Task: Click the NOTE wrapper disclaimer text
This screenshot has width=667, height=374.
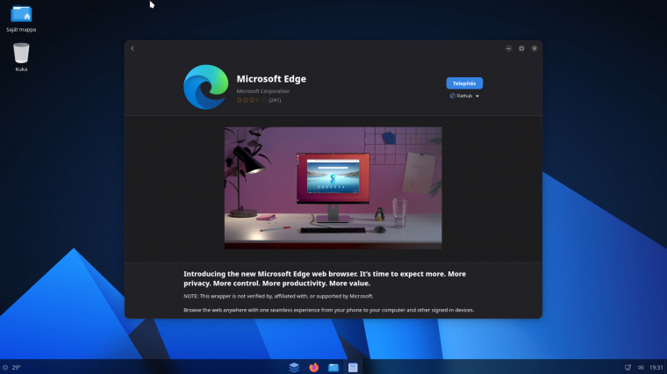Action: point(278,296)
